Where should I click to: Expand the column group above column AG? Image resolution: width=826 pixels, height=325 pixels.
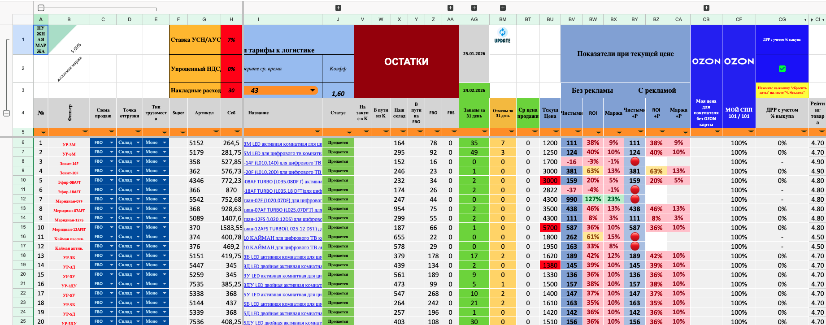click(x=474, y=8)
